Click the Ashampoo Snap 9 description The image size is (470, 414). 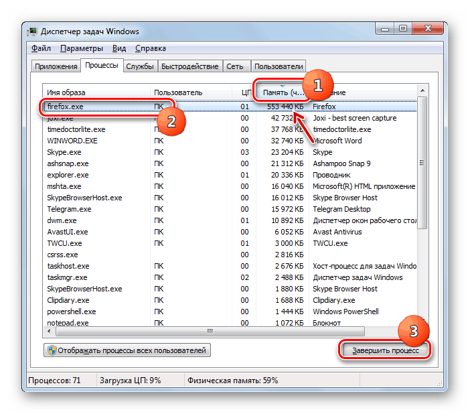point(341,164)
